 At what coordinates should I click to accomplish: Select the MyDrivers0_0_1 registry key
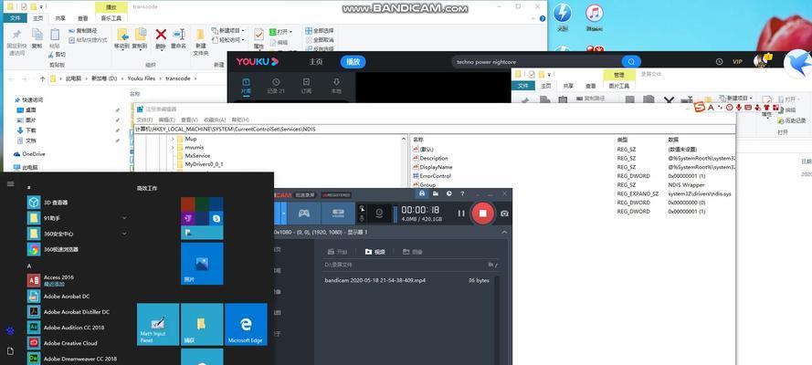point(204,164)
